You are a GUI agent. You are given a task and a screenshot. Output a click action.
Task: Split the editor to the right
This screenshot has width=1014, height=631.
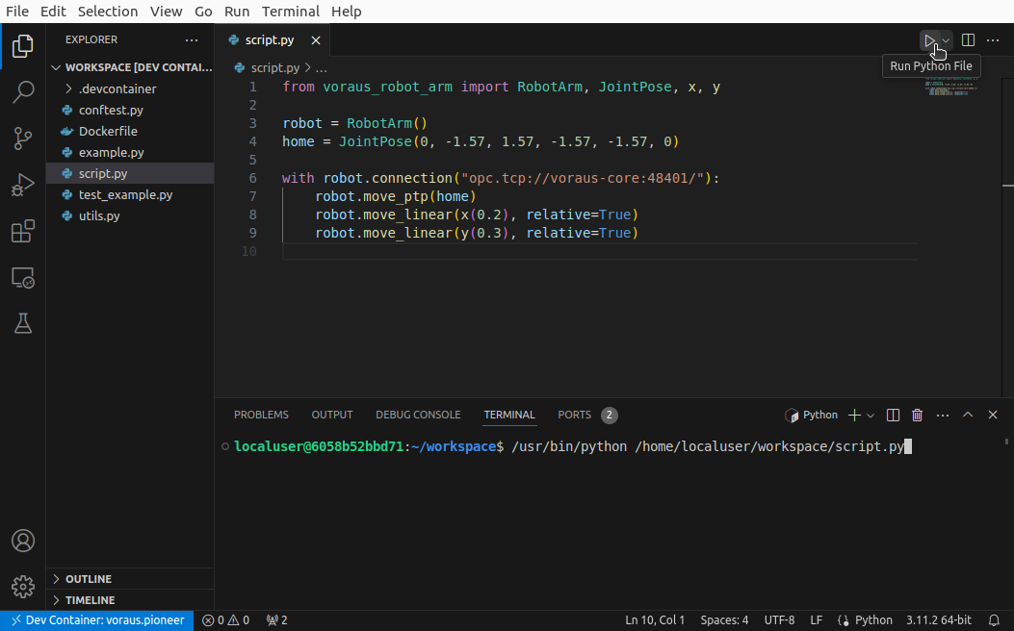click(x=968, y=39)
